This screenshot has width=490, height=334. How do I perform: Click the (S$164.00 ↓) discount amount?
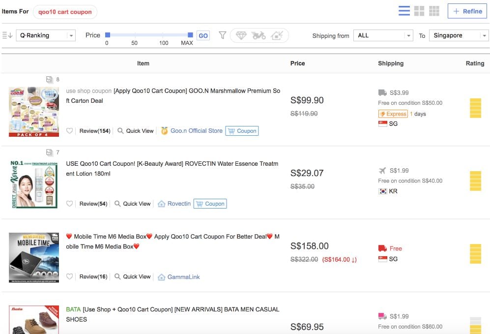click(340, 260)
